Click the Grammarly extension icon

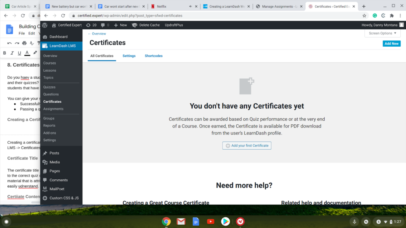click(375, 16)
